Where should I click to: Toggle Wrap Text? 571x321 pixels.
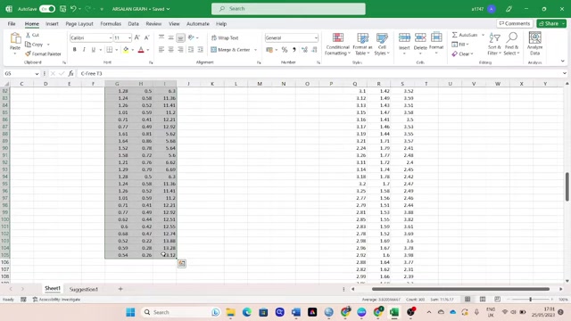point(225,37)
